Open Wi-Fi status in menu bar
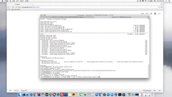 (x=145, y=1)
